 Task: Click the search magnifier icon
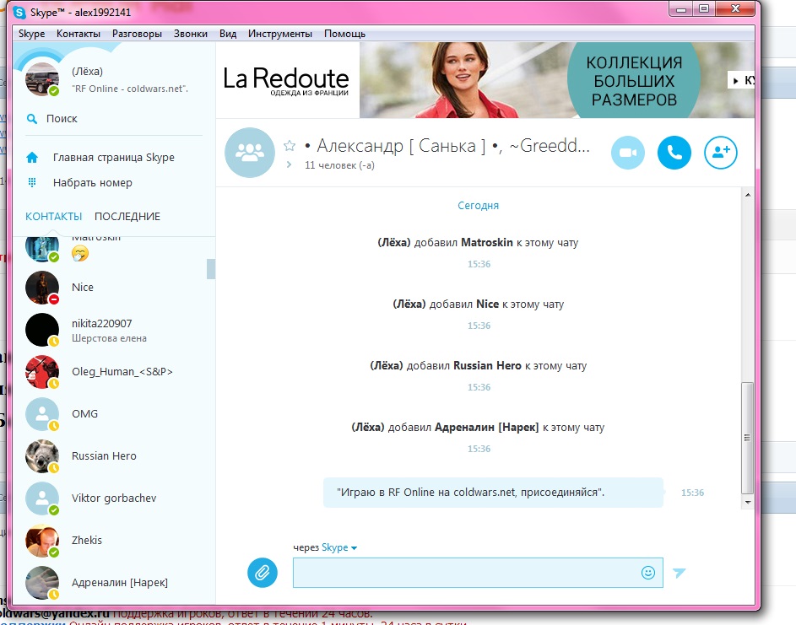32,119
